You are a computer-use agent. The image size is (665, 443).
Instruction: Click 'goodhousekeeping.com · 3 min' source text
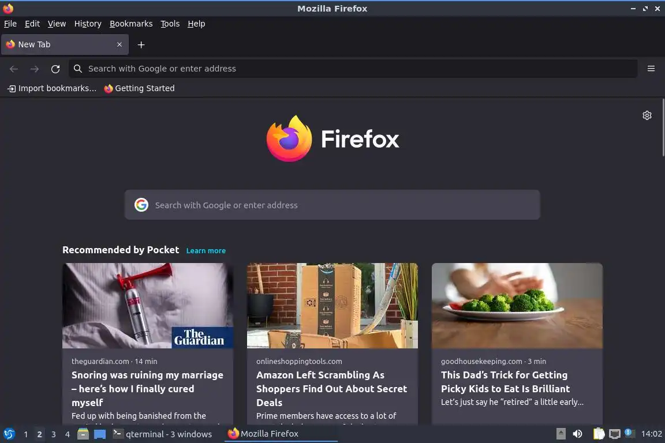[493, 361]
